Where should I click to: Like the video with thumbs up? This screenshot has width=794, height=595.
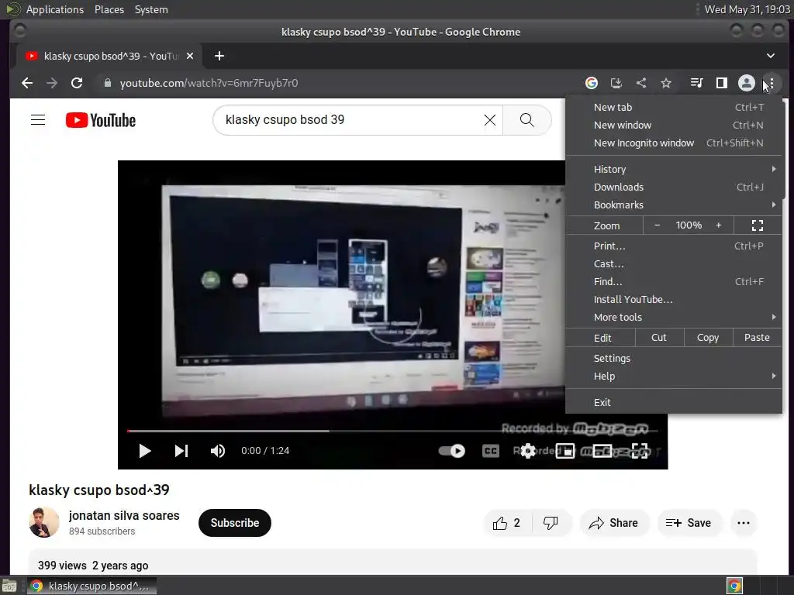pos(507,523)
